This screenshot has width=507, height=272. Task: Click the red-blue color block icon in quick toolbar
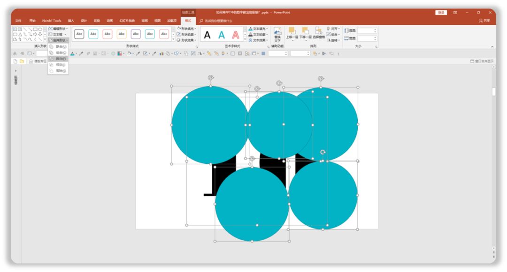[x=119, y=53]
